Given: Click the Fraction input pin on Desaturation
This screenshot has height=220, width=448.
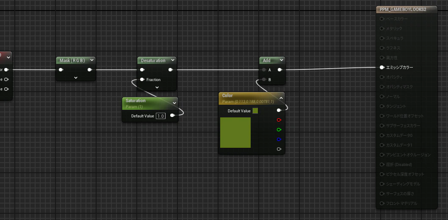Looking at the screenshot, I should 142,79.
